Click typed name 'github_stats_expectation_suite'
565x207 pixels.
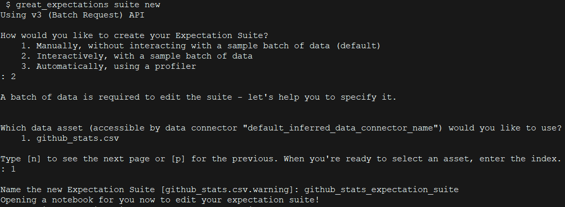381,190
